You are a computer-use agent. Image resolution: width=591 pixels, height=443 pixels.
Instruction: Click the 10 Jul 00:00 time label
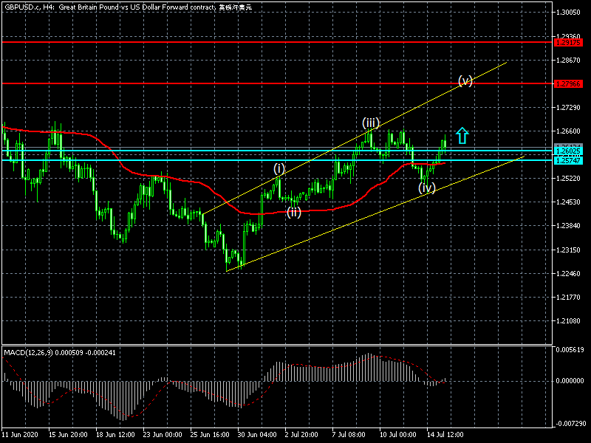[397, 434]
